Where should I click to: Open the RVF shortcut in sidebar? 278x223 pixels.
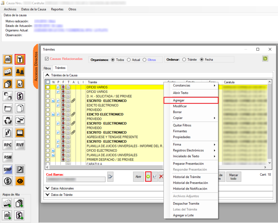pyautogui.click(x=20, y=145)
